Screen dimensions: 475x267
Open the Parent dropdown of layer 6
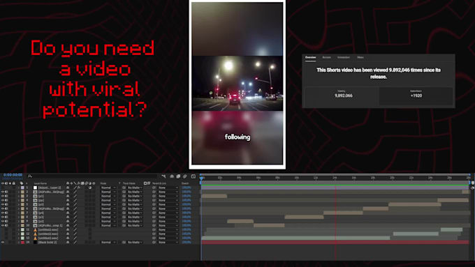168,208
